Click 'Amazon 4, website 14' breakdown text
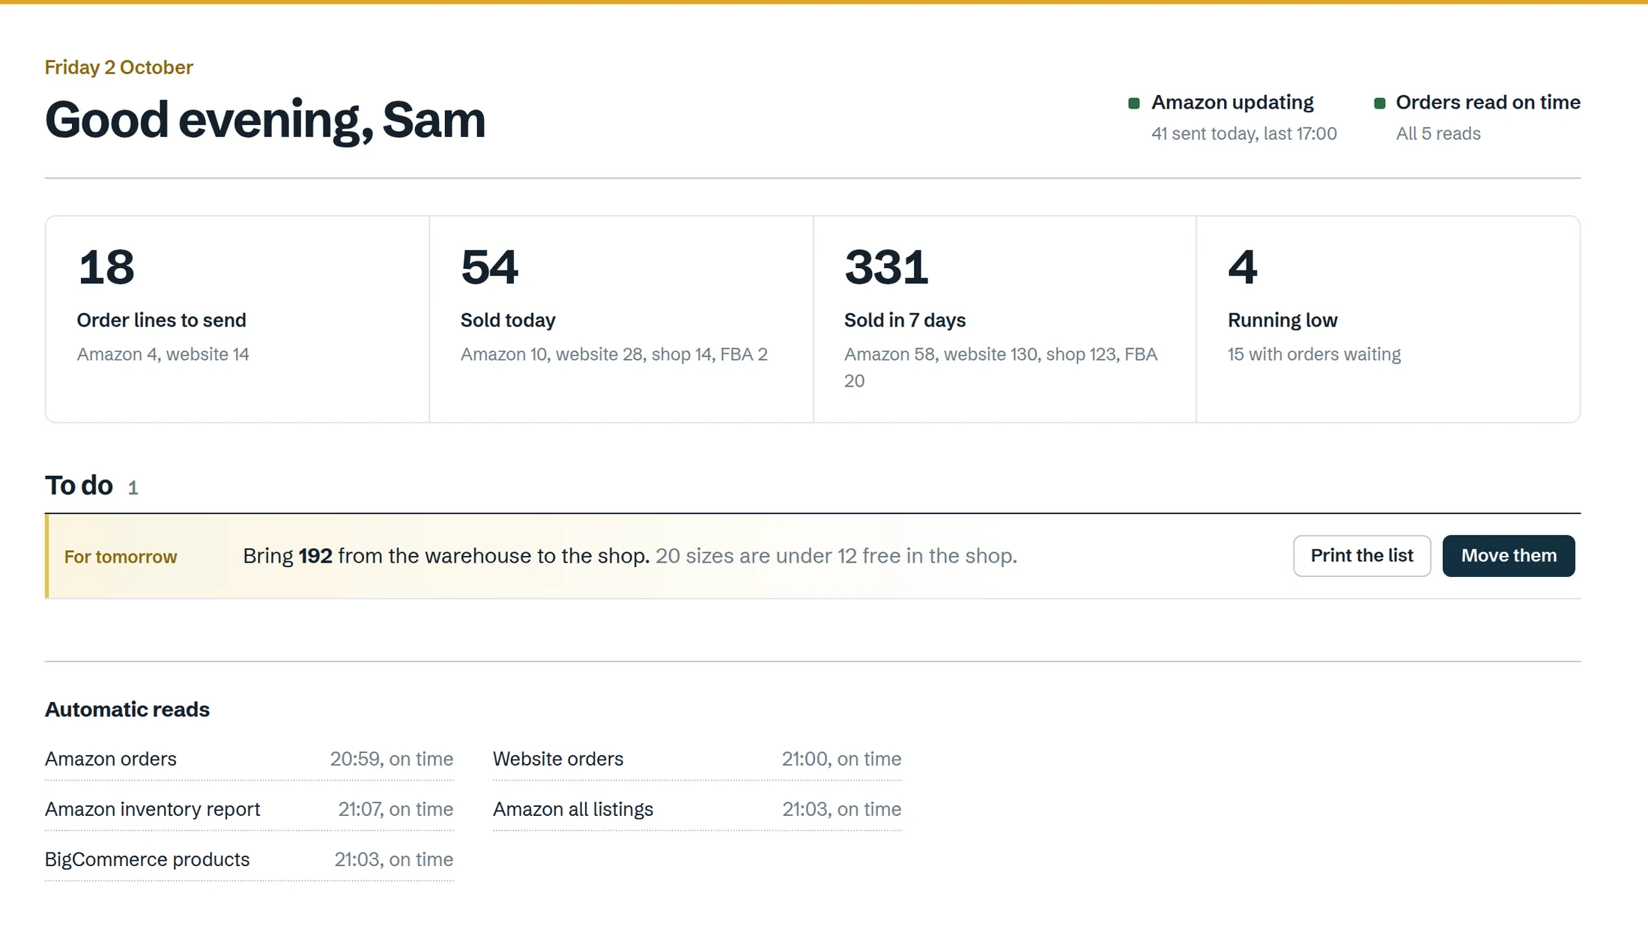The width and height of the screenshot is (1648, 929). (x=163, y=354)
